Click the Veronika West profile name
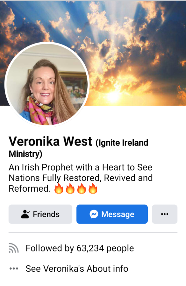Screen dimensions: 186x286 click(50, 141)
